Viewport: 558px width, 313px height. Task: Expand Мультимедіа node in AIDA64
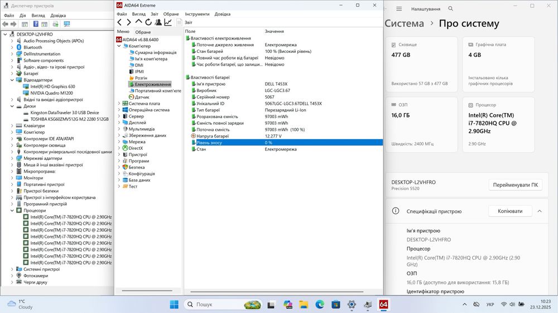coord(119,129)
